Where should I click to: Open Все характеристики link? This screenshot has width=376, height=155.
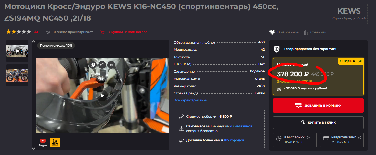[190, 100]
